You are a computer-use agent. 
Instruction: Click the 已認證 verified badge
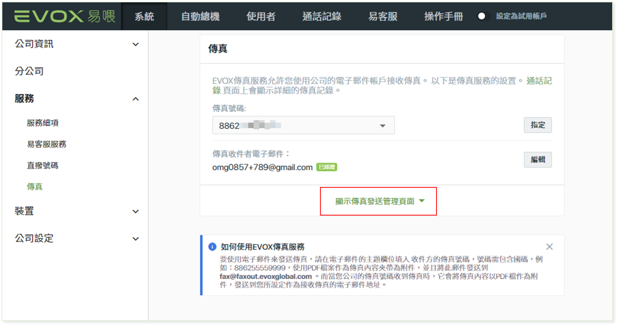coord(327,167)
